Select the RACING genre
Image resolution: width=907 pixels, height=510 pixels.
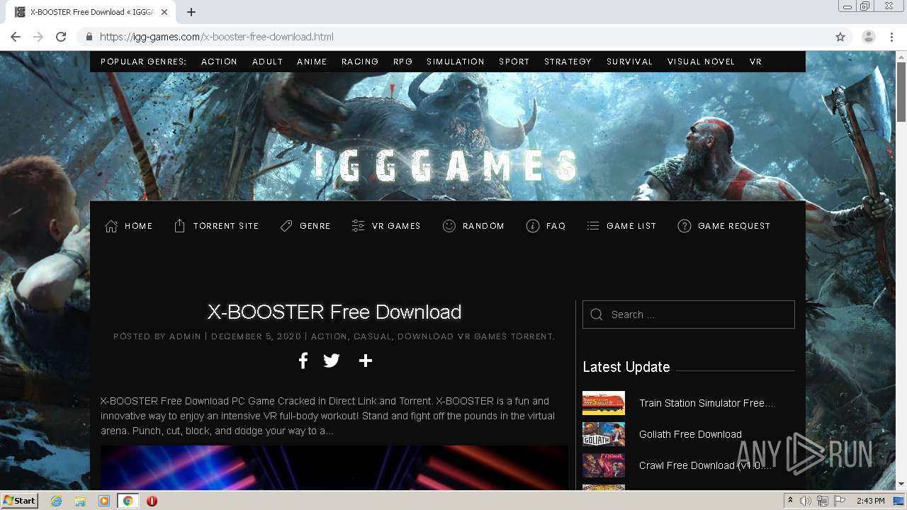tap(360, 62)
